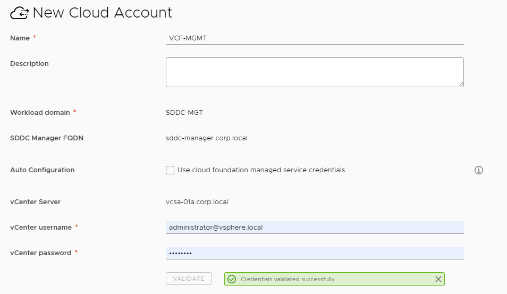This screenshot has width=507, height=294.
Task: Click the vCenter Server label
Action: 35,202
